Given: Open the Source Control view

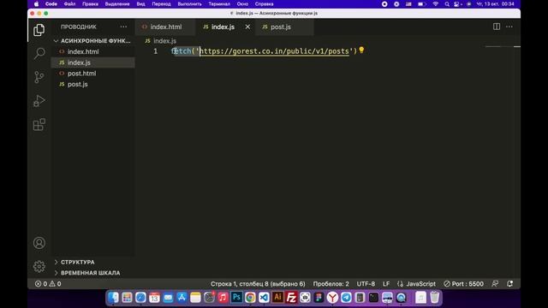Looking at the screenshot, I should (39, 77).
